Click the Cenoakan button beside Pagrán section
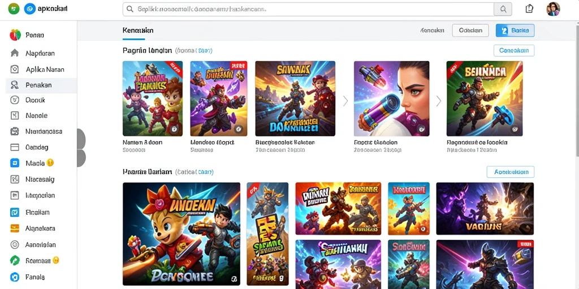The image size is (579, 289). pyautogui.click(x=514, y=50)
